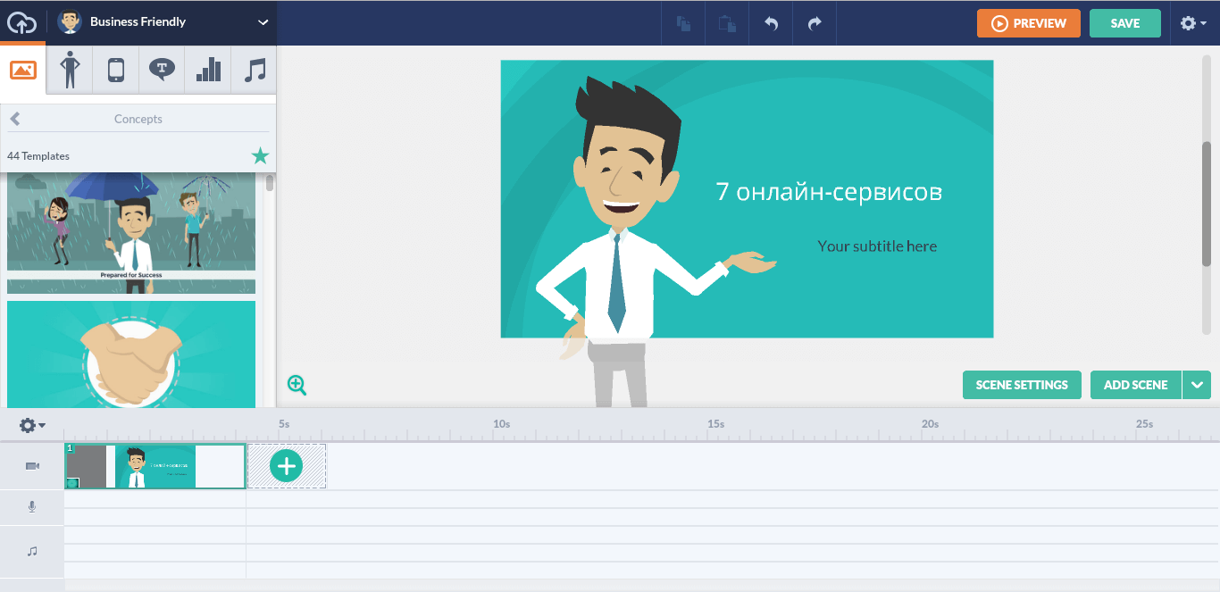Click the zoom magnifier icon on canvas
The height and width of the screenshot is (592, 1220).
[x=297, y=385]
